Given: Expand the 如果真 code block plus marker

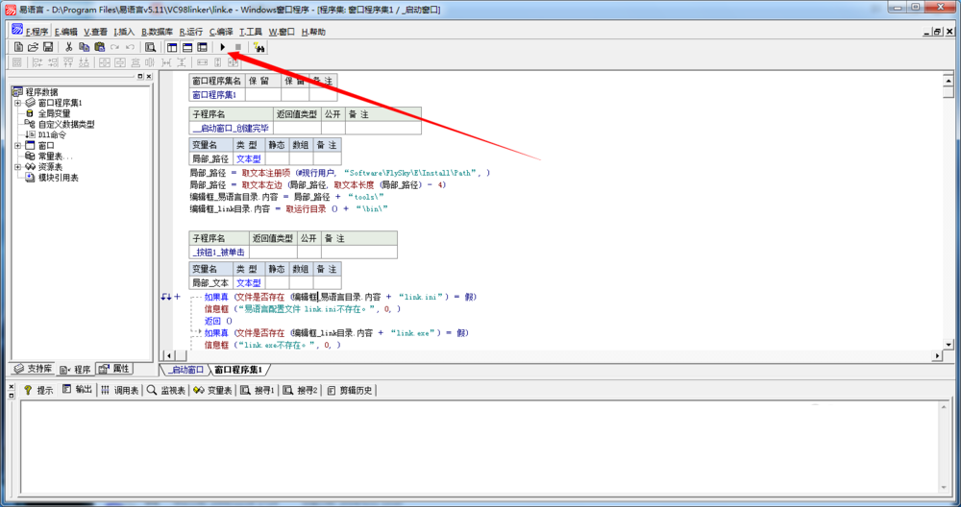Looking at the screenshot, I should [x=178, y=297].
